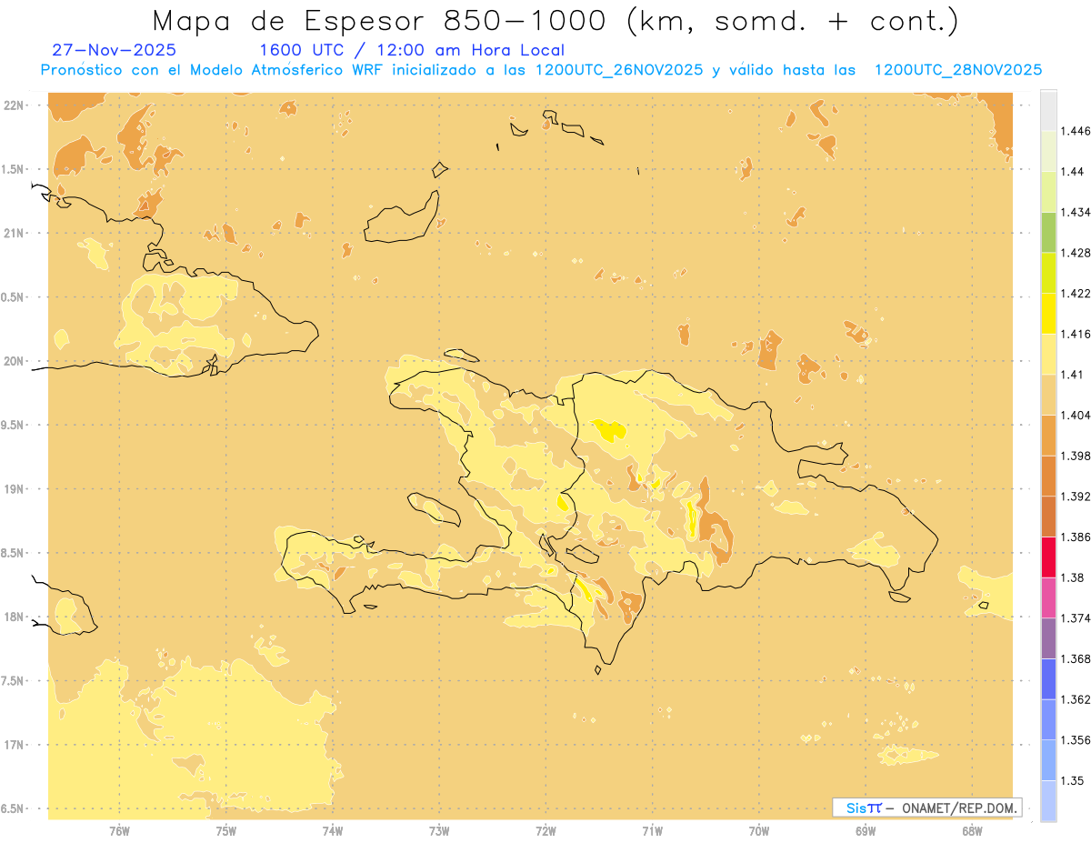Viewport: 1091px width, 843px height.
Task: Click the '1600 UTC / 12:00 am Hora Local' time text
Action: tap(412, 50)
